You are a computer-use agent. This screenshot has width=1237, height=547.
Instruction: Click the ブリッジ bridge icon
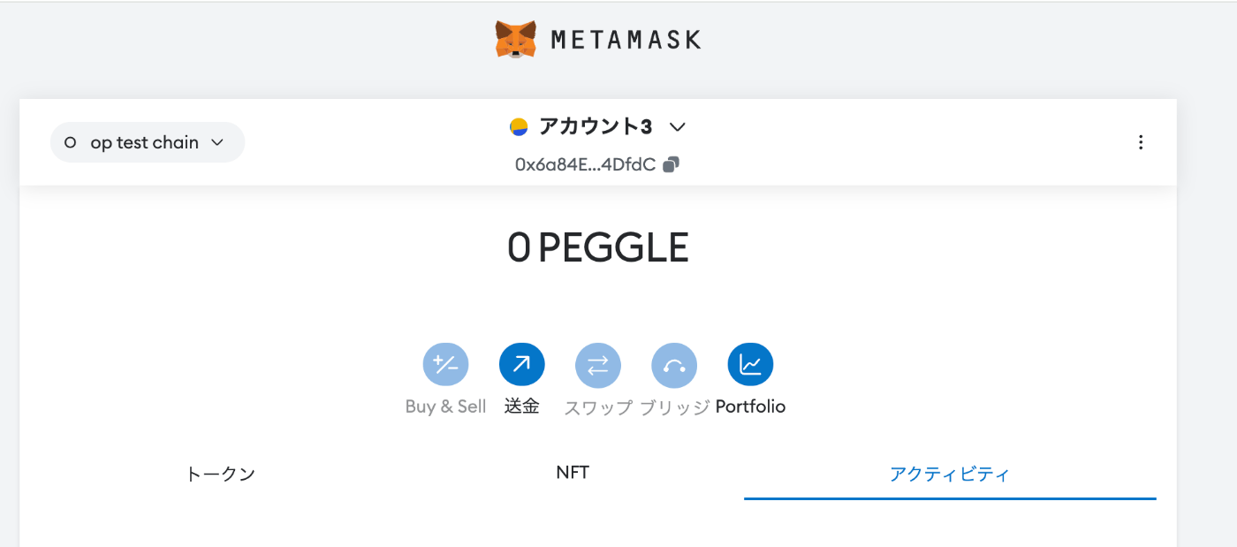click(x=674, y=365)
